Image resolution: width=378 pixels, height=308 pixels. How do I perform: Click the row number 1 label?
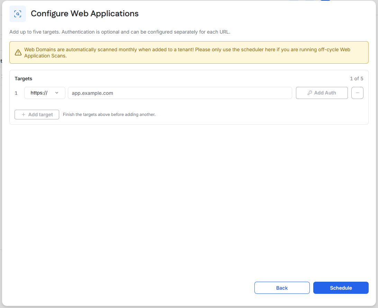(x=16, y=93)
